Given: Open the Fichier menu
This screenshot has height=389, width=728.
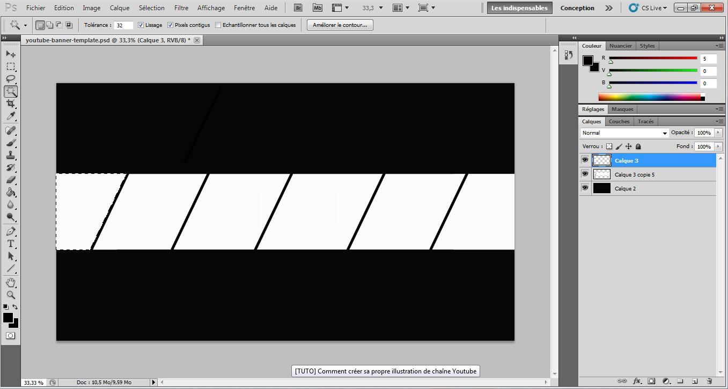Looking at the screenshot, I should [36, 8].
